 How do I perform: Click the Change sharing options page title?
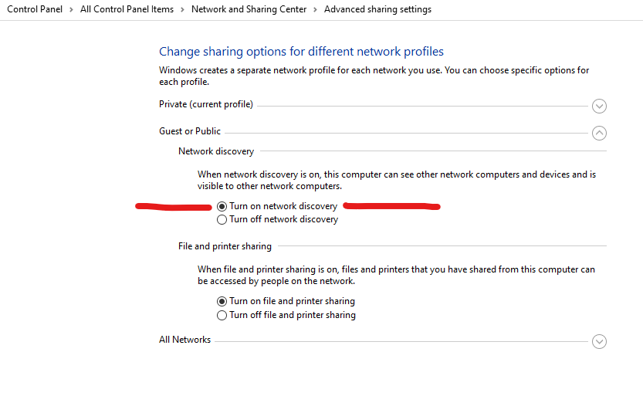tap(301, 52)
